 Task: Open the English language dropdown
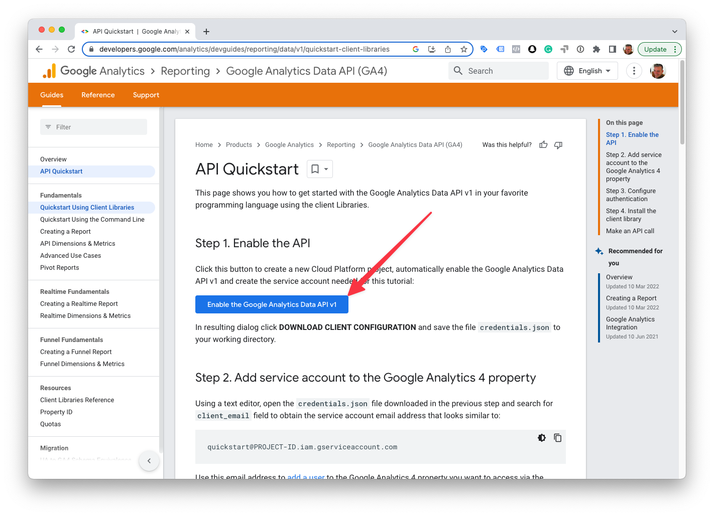click(x=587, y=71)
